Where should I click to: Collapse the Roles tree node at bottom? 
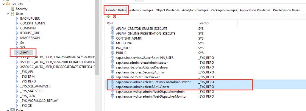point(8,110)
